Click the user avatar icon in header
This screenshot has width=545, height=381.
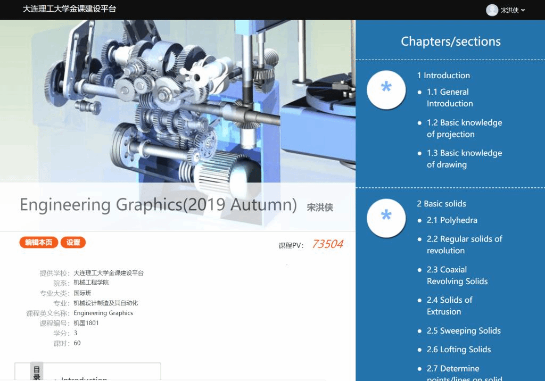(x=492, y=10)
